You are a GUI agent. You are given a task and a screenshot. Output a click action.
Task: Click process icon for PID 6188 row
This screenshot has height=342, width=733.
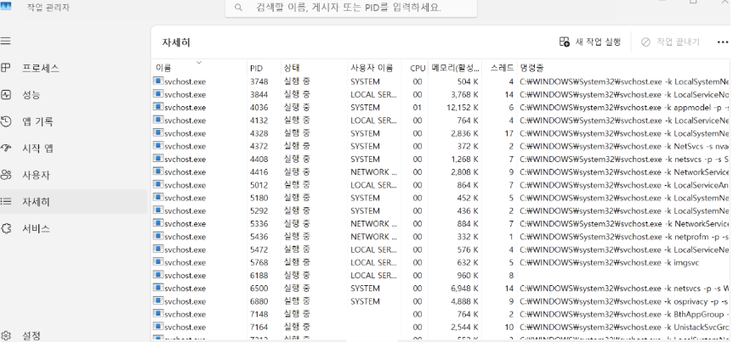point(157,275)
